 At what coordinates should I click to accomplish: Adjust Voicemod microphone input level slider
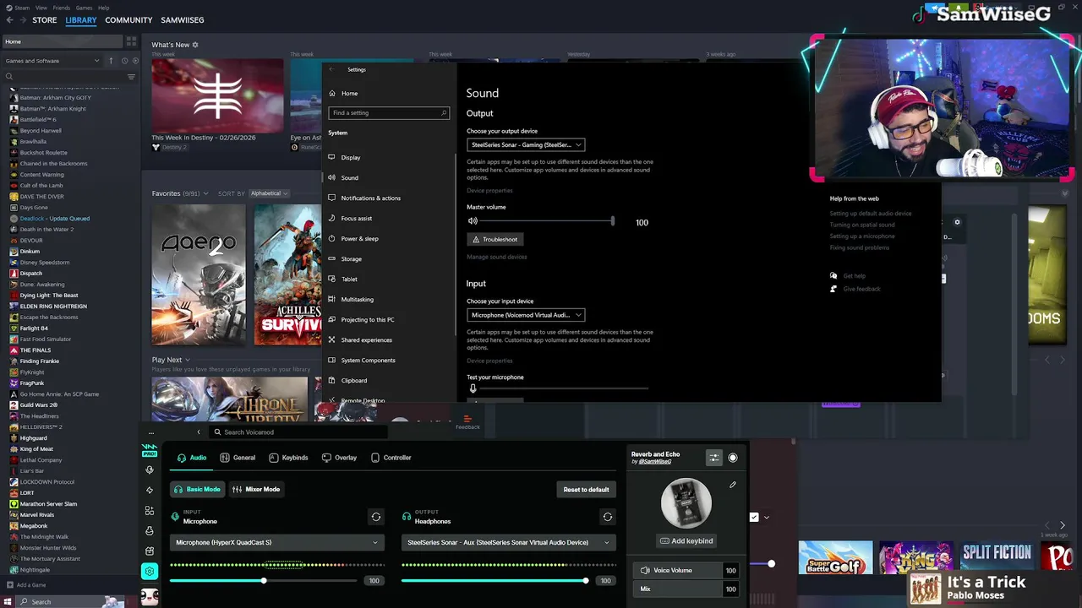point(263,581)
